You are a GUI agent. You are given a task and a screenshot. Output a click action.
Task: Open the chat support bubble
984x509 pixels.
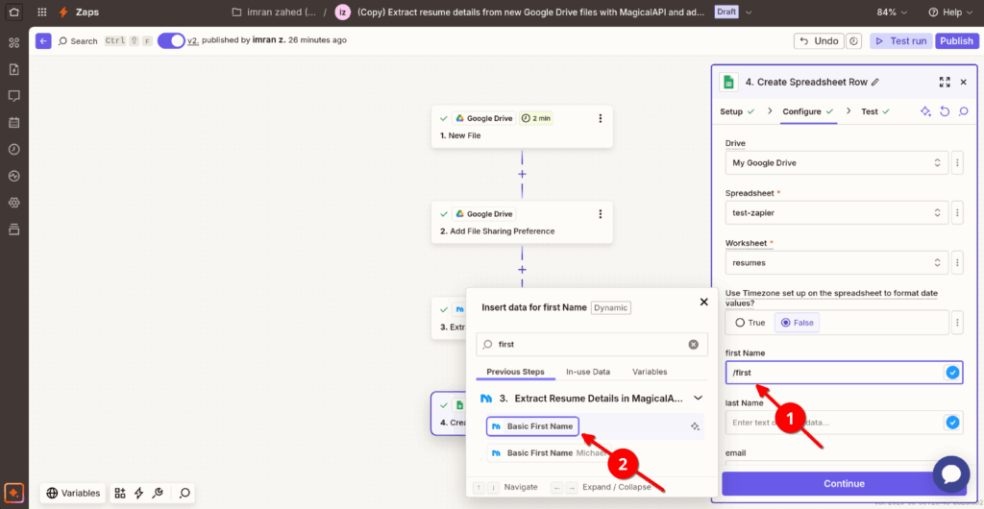coord(951,474)
